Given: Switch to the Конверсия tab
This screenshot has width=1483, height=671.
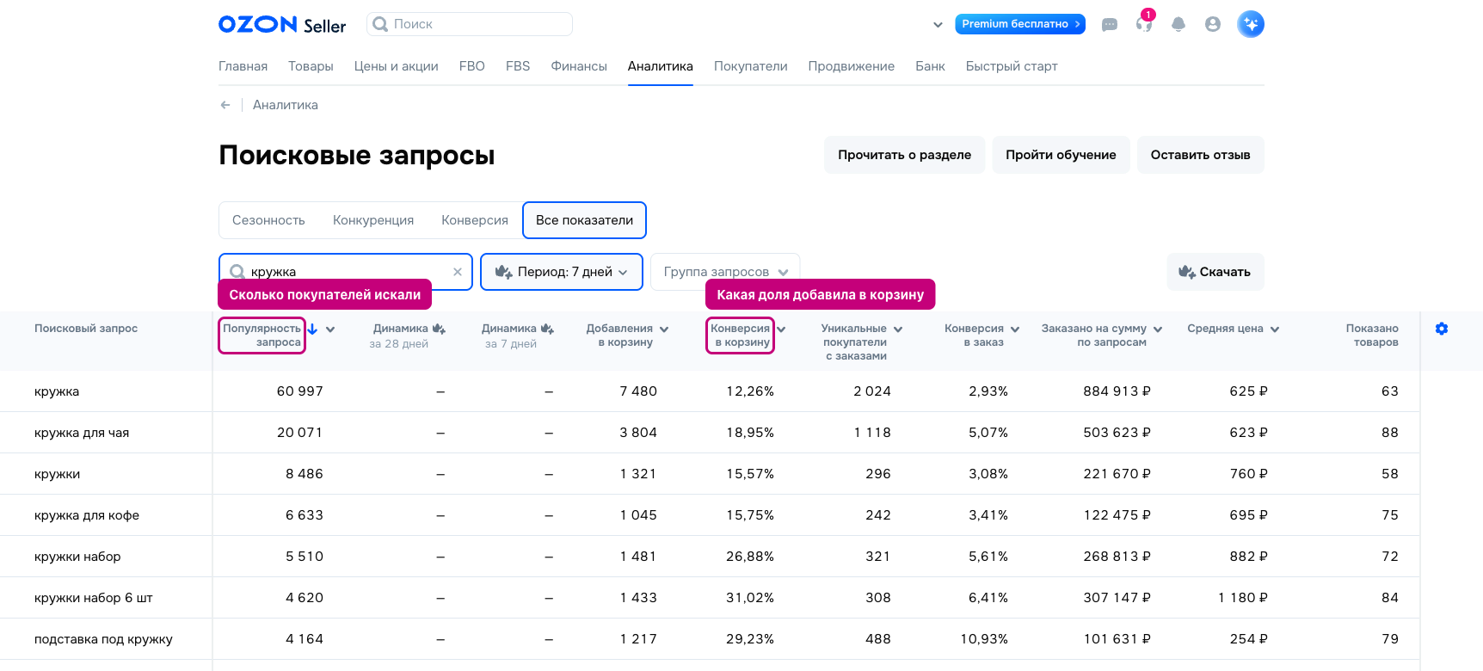Looking at the screenshot, I should [x=475, y=220].
